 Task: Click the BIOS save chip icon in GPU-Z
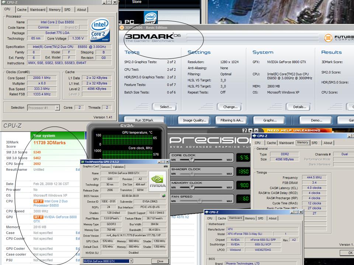[164, 196]
